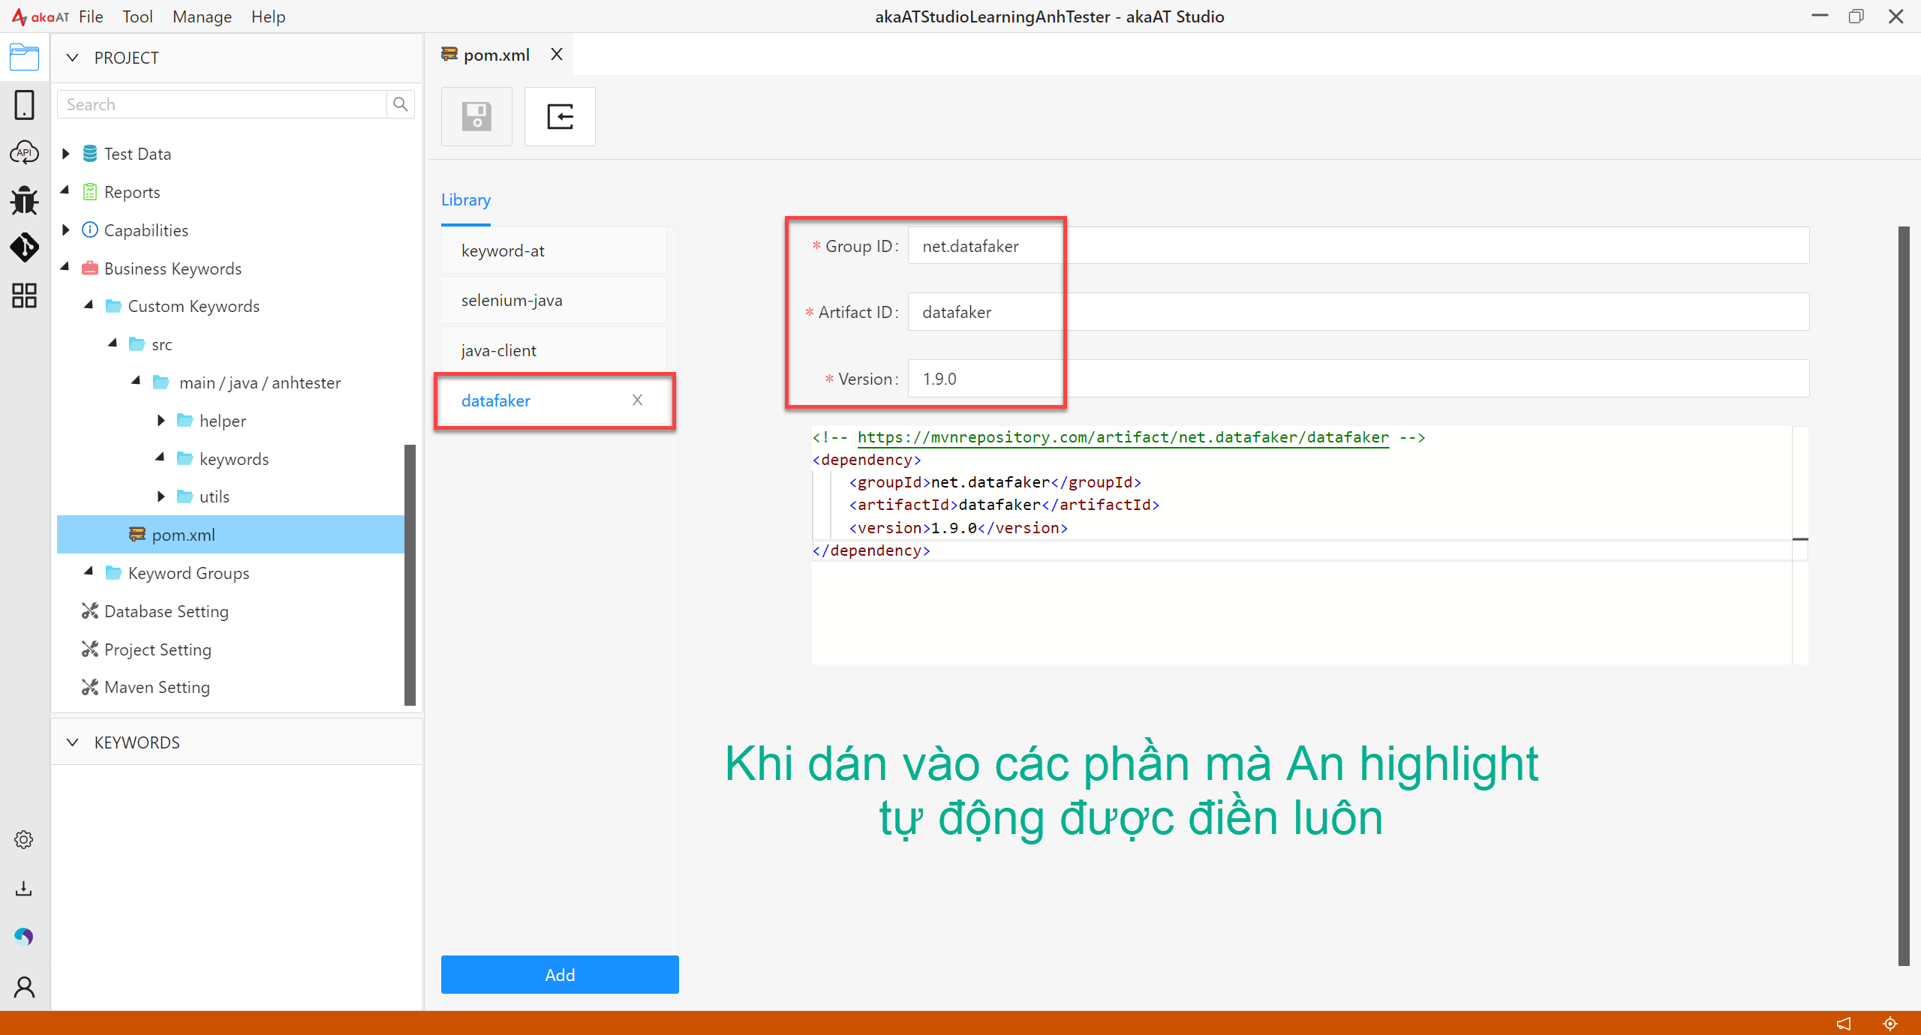
Task: Click the blue swirl logo icon
Action: click(24, 937)
